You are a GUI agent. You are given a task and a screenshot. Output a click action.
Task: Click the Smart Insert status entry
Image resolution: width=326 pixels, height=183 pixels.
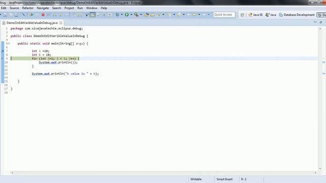224,179
